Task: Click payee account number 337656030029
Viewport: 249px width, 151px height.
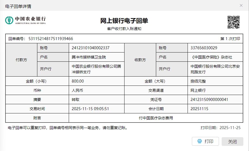Action: tap(204, 48)
